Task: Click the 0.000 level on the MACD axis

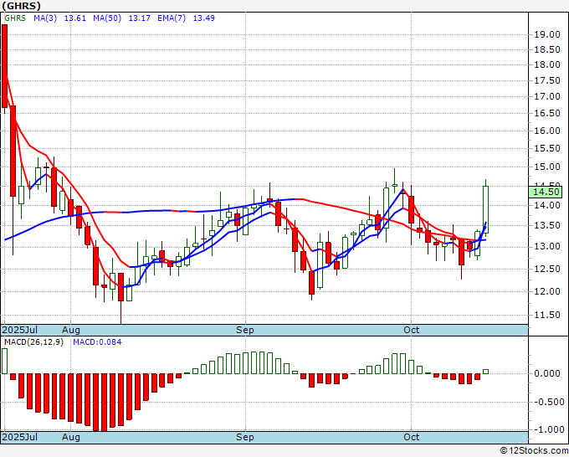Action: (547, 373)
